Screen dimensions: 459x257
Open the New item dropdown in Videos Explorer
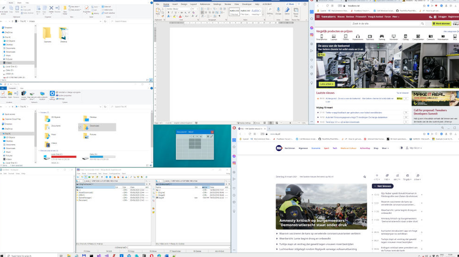pos(74,7)
